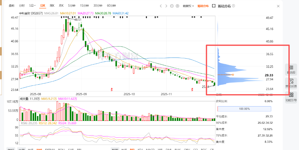This screenshot has width=299, height=150.
Task: Click the MA5:26.81 label
Action: click(x=52, y=13)
